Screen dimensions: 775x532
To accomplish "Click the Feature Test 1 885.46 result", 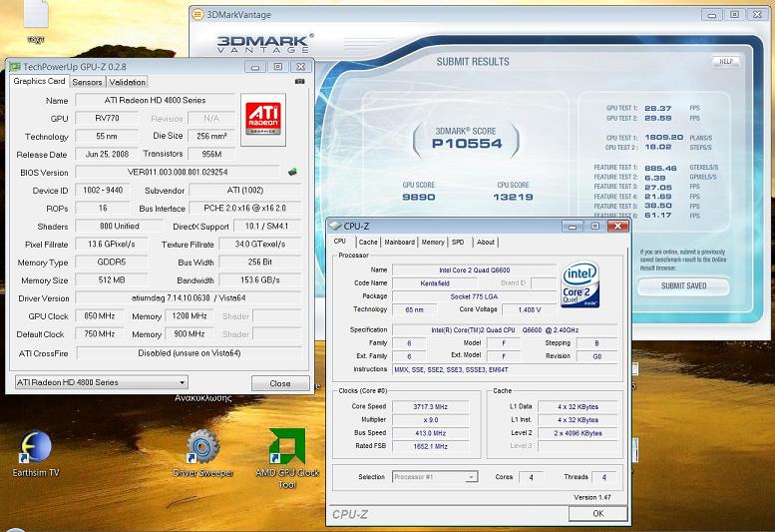I will (661, 168).
